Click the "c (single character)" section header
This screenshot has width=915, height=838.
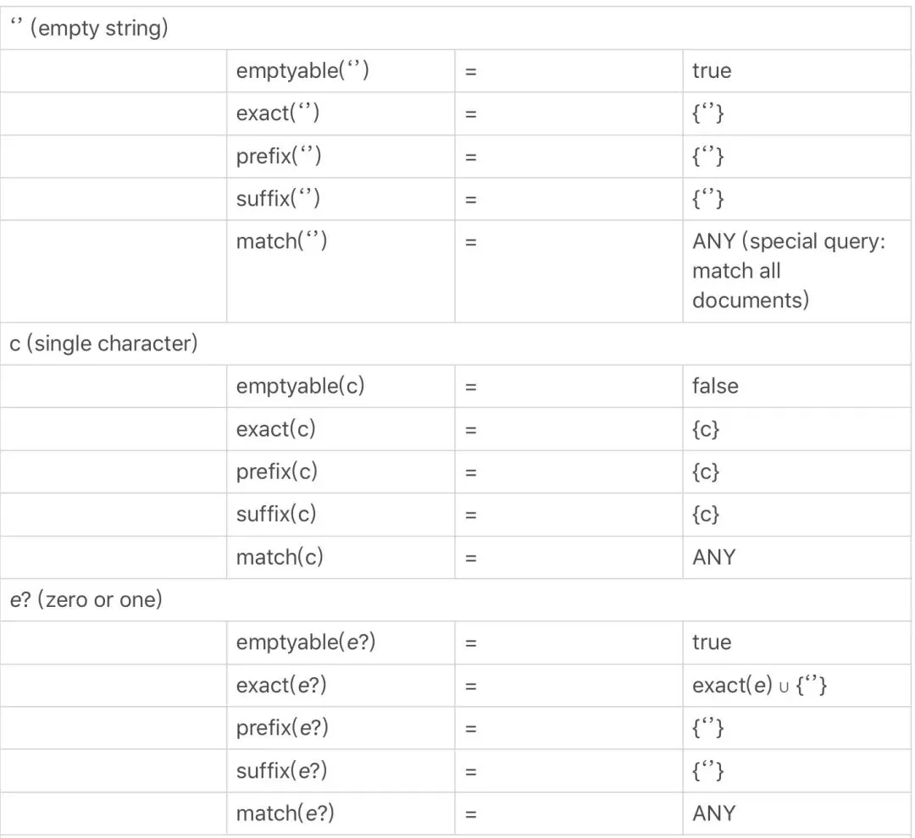[x=103, y=345]
